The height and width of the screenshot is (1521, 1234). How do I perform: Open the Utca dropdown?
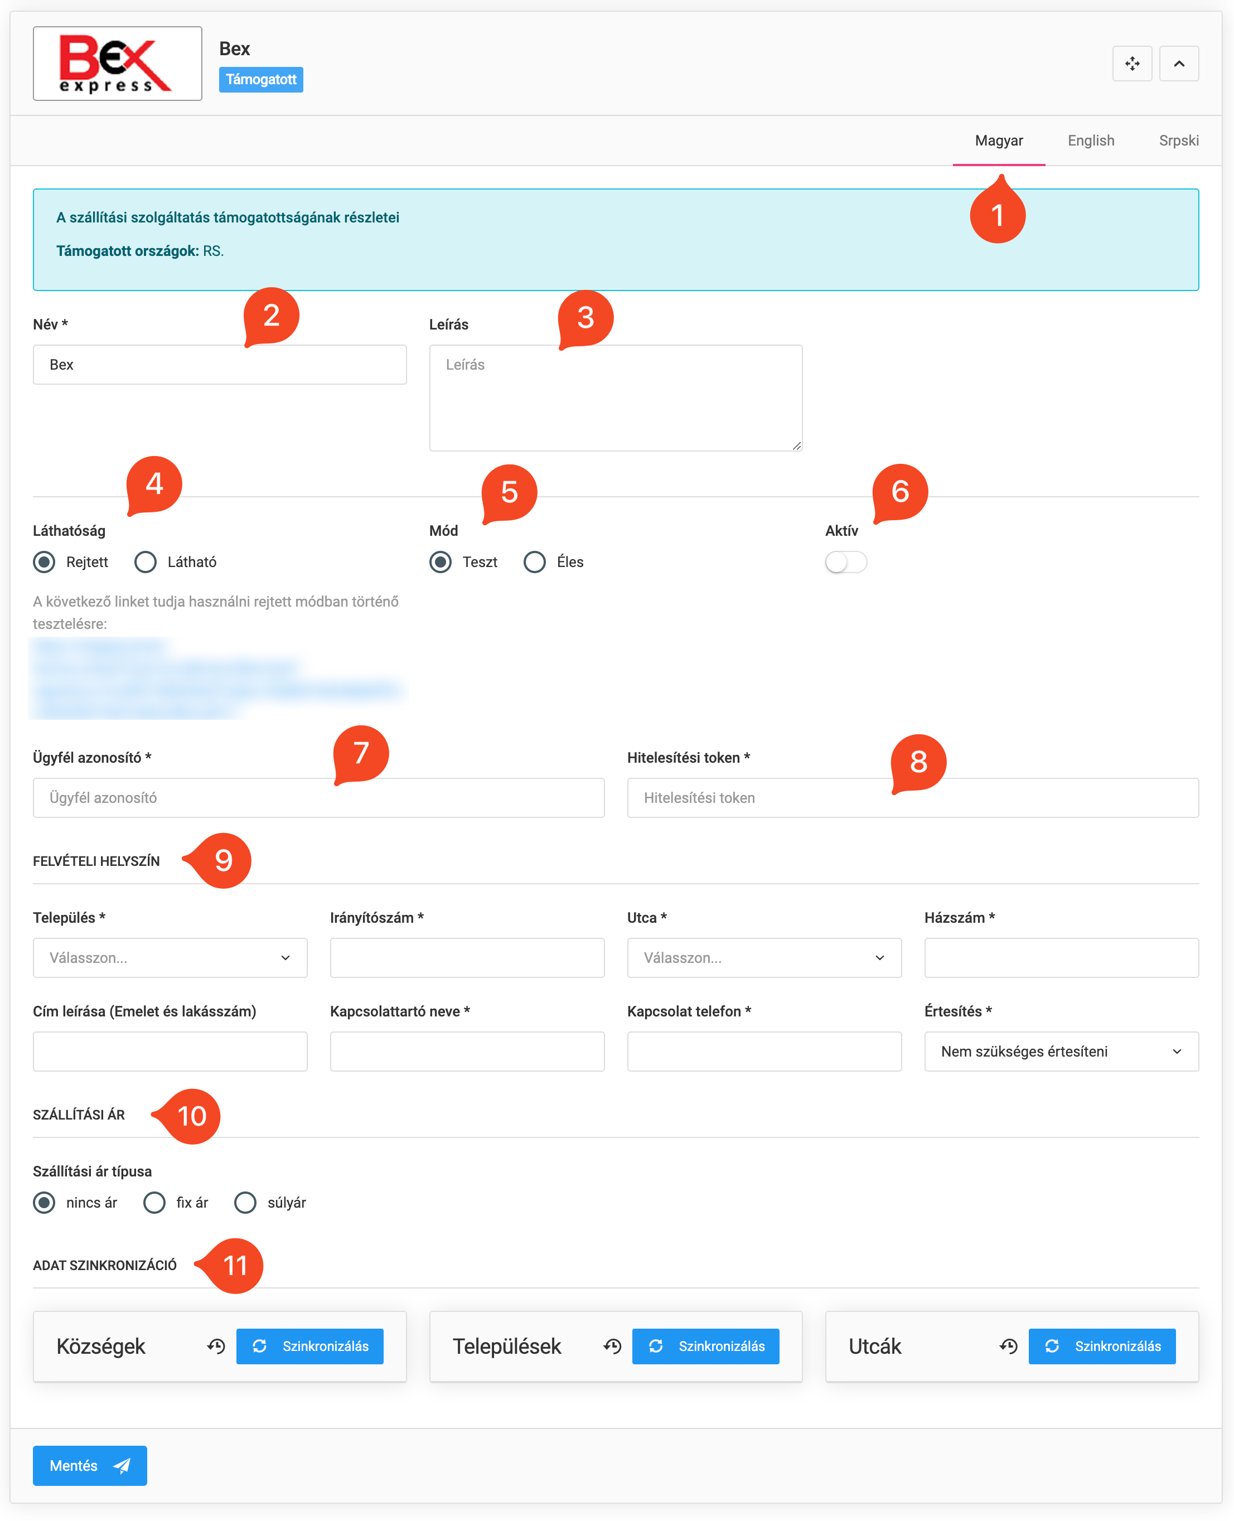[764, 958]
